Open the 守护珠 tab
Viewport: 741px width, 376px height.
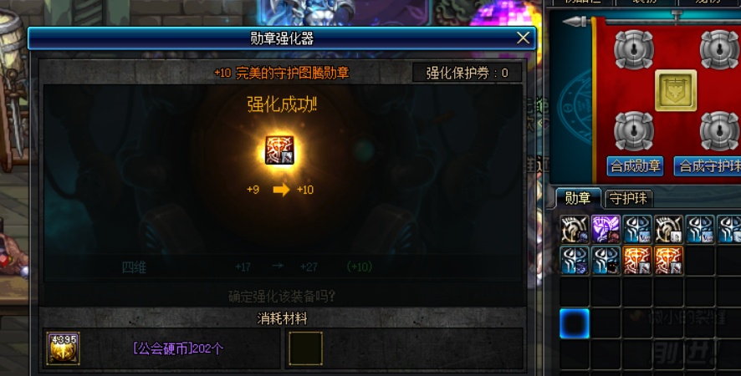coord(629,199)
